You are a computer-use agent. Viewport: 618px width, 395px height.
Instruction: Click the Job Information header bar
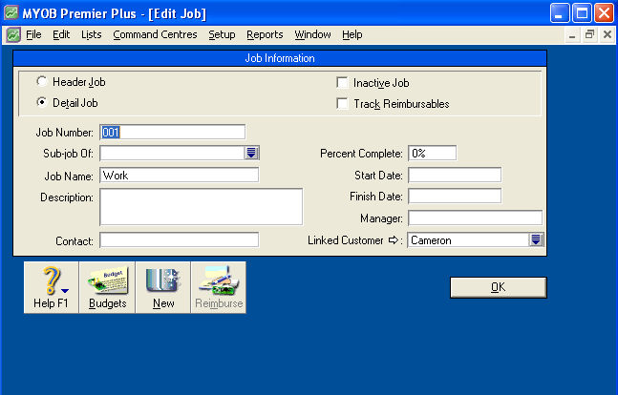(280, 58)
